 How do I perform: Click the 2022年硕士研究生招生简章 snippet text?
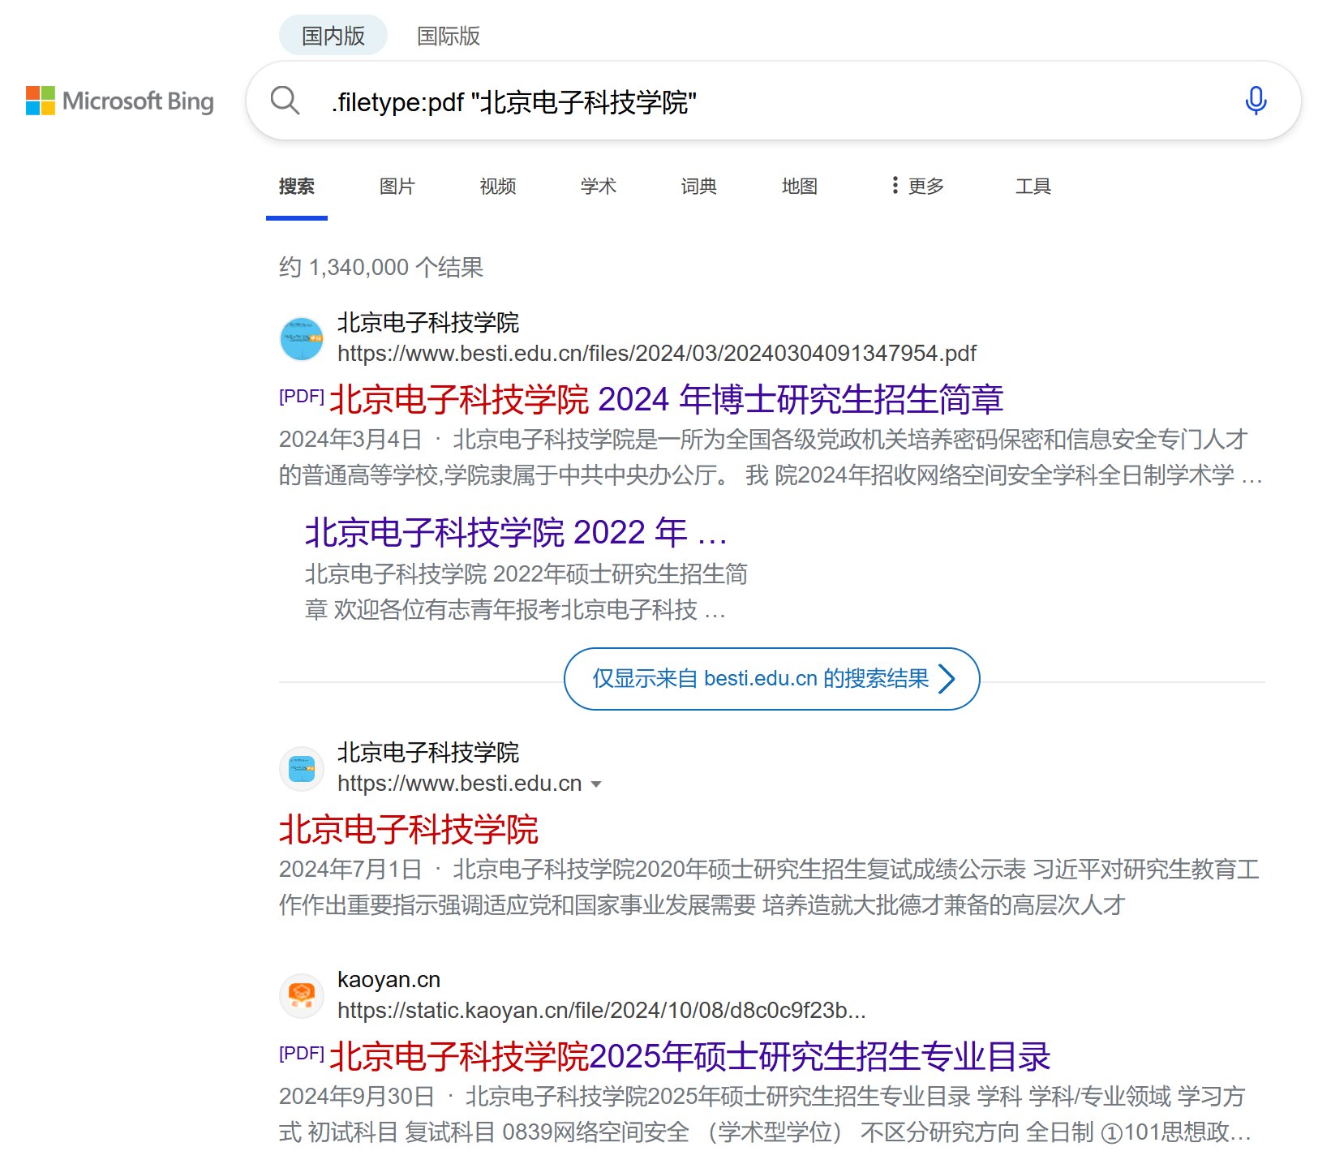[526, 592]
